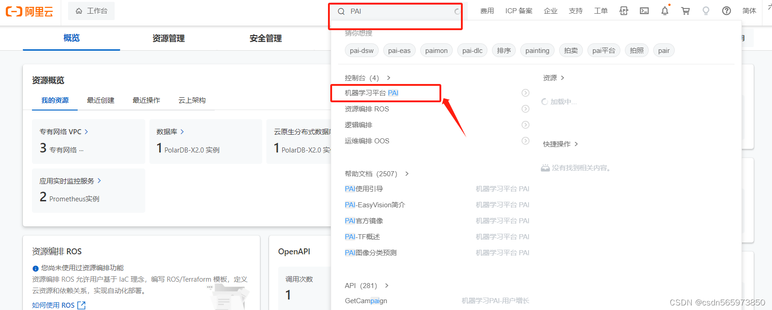The height and width of the screenshot is (310, 772).
Task: Open 费用 in top navigation
Action: pos(487,11)
